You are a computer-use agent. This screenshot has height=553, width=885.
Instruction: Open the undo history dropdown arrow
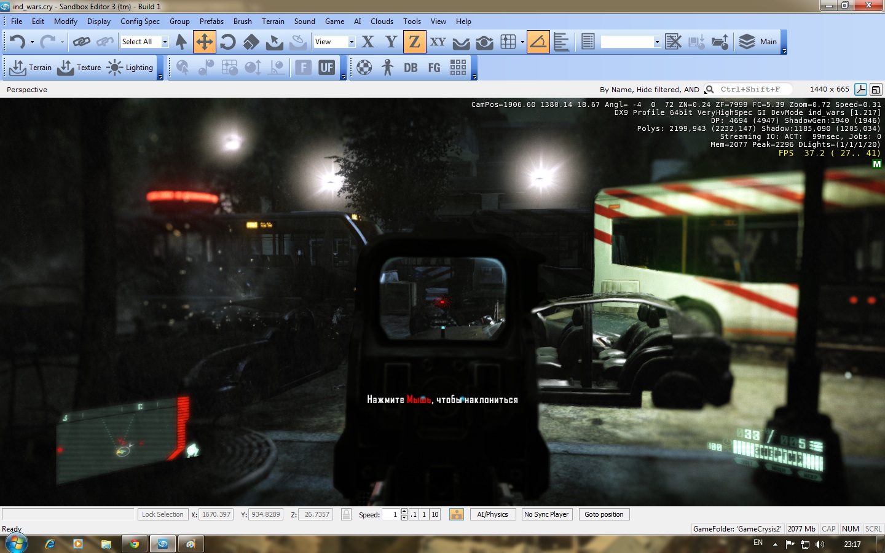[32, 42]
